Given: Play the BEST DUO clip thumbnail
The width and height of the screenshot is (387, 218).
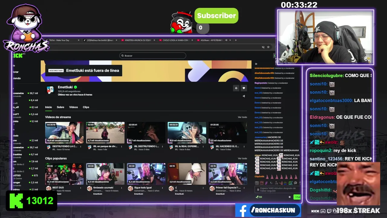Looking at the screenshot, I should [x=64, y=174].
